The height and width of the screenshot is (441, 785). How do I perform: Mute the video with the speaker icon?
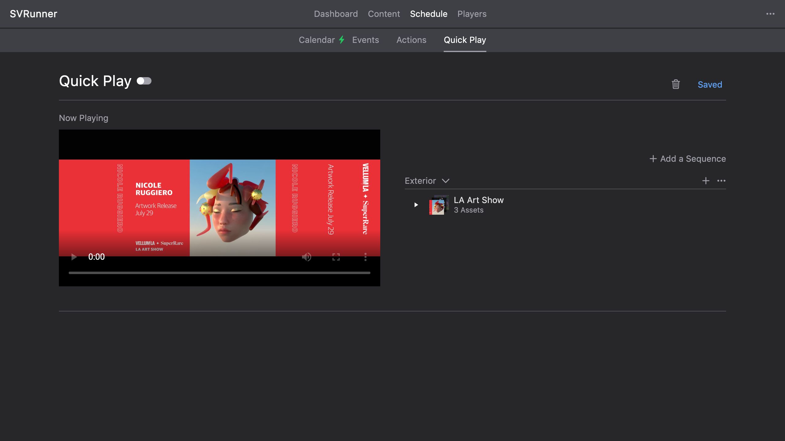(306, 257)
